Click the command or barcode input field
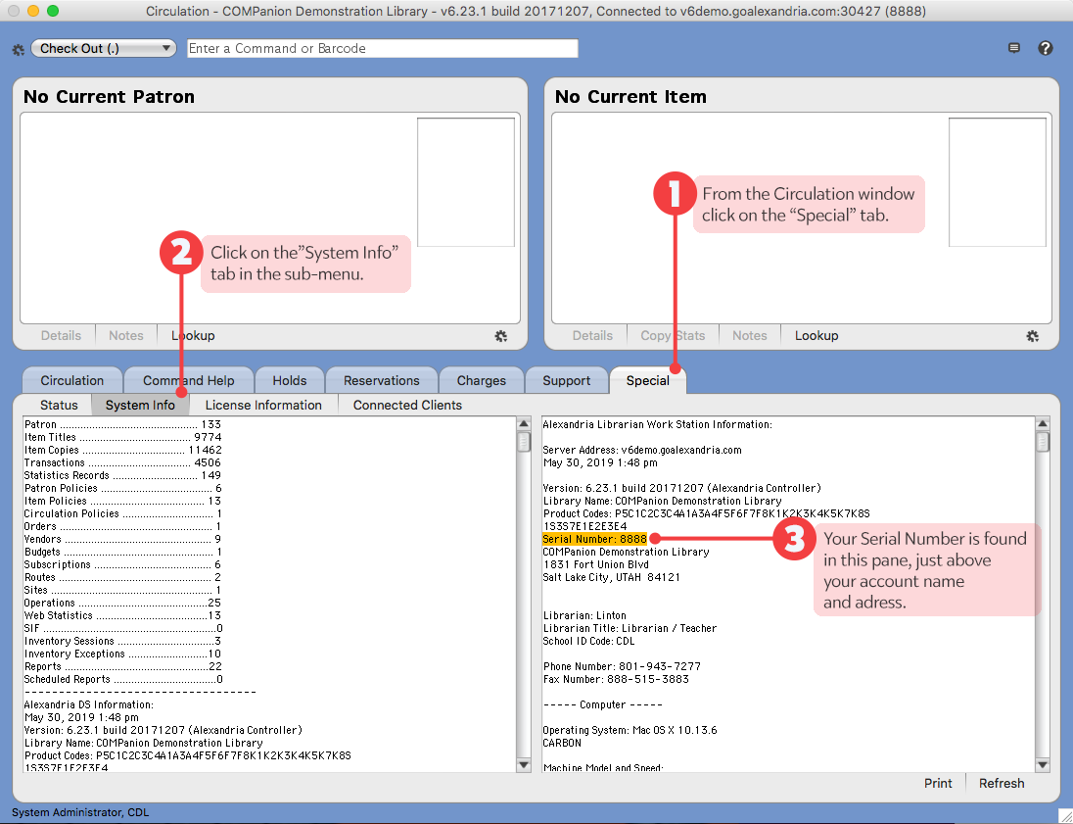Viewport: 1073px width, 824px height. coord(383,48)
